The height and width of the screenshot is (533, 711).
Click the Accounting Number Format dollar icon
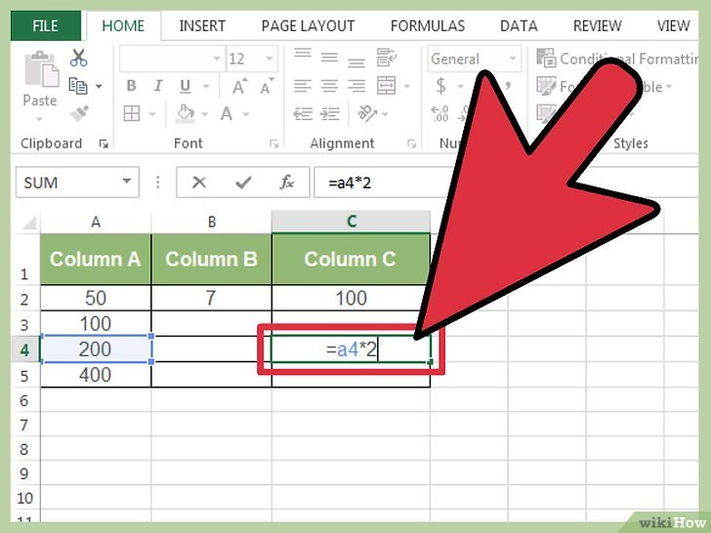pos(440,86)
